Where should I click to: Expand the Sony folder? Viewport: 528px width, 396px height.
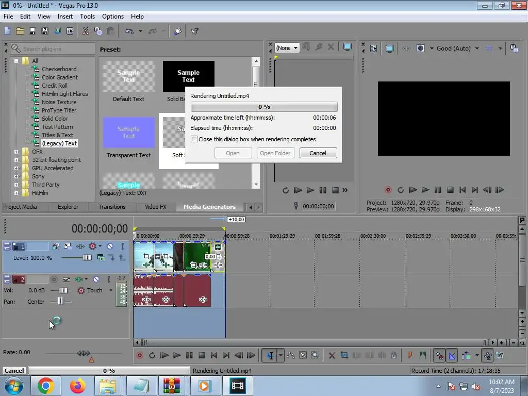coord(16,176)
